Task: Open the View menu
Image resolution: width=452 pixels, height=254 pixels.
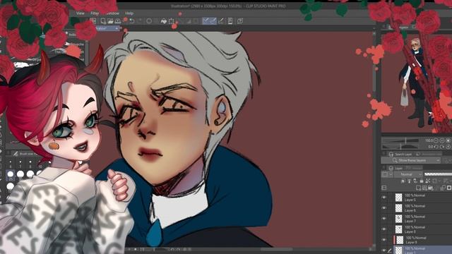Action: (x=80, y=13)
